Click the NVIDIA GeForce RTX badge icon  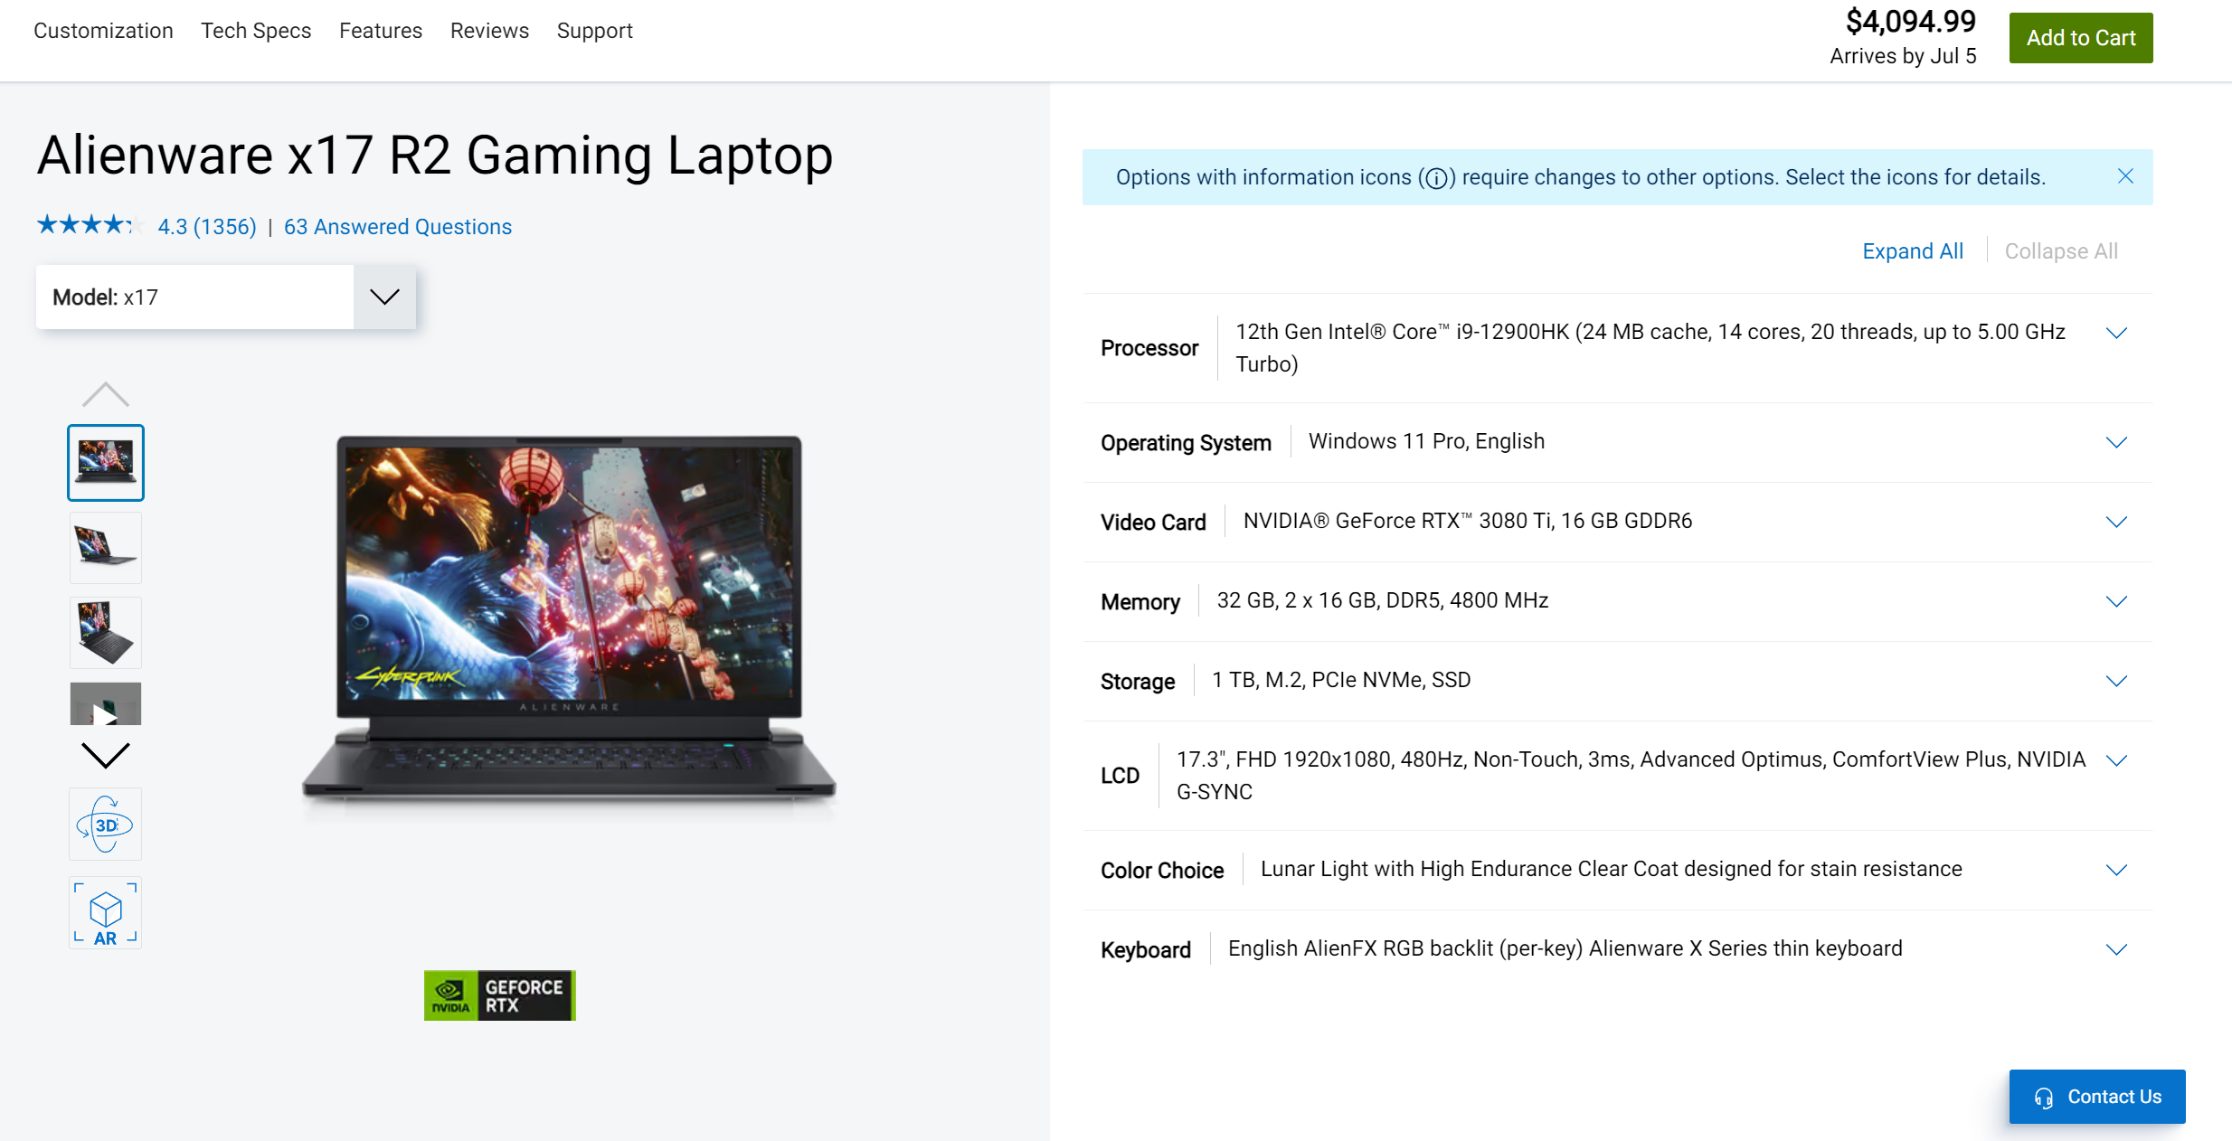click(497, 994)
